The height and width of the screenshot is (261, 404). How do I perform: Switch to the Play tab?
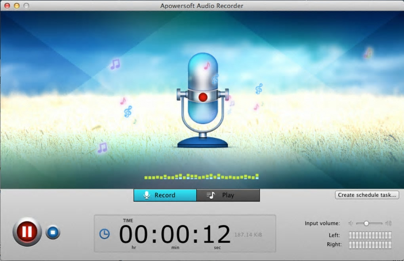coord(228,195)
